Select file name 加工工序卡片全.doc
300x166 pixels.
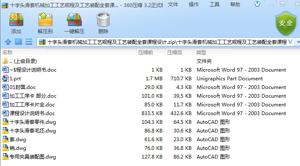pos(32,105)
